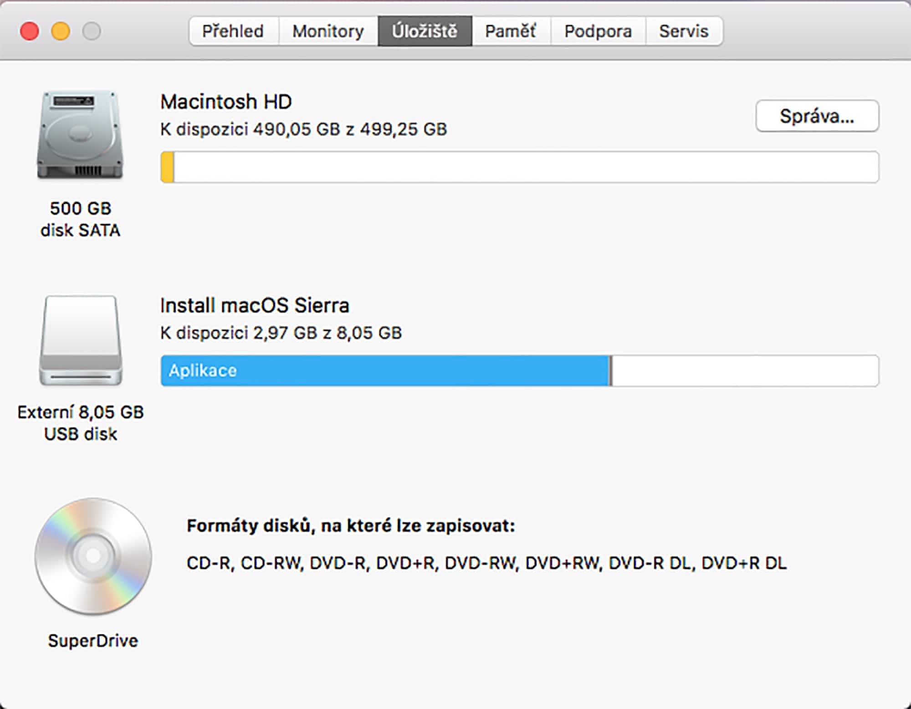The width and height of the screenshot is (911, 709).
Task: Switch to the Servis tab
Action: (684, 31)
